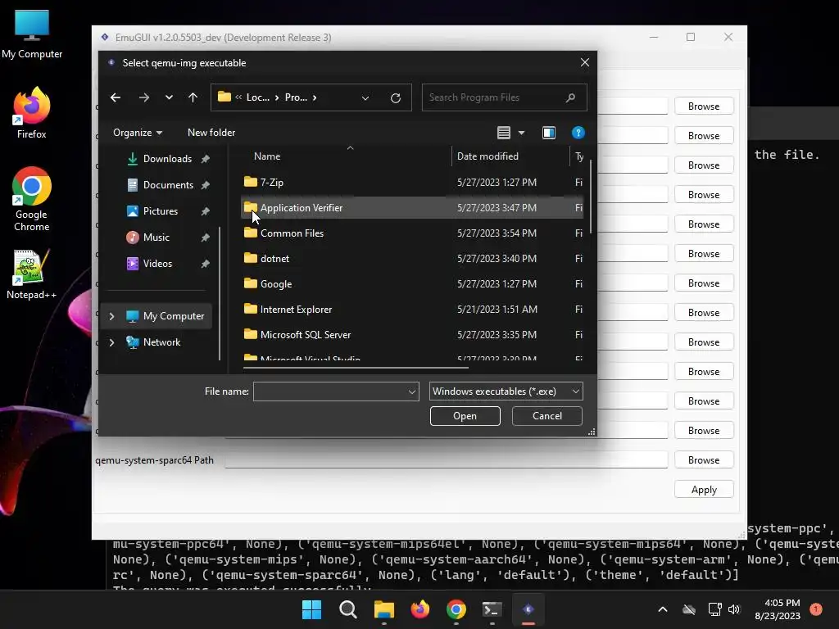839x629 pixels.
Task: Open the dialog Help button
Action: pyautogui.click(x=578, y=133)
